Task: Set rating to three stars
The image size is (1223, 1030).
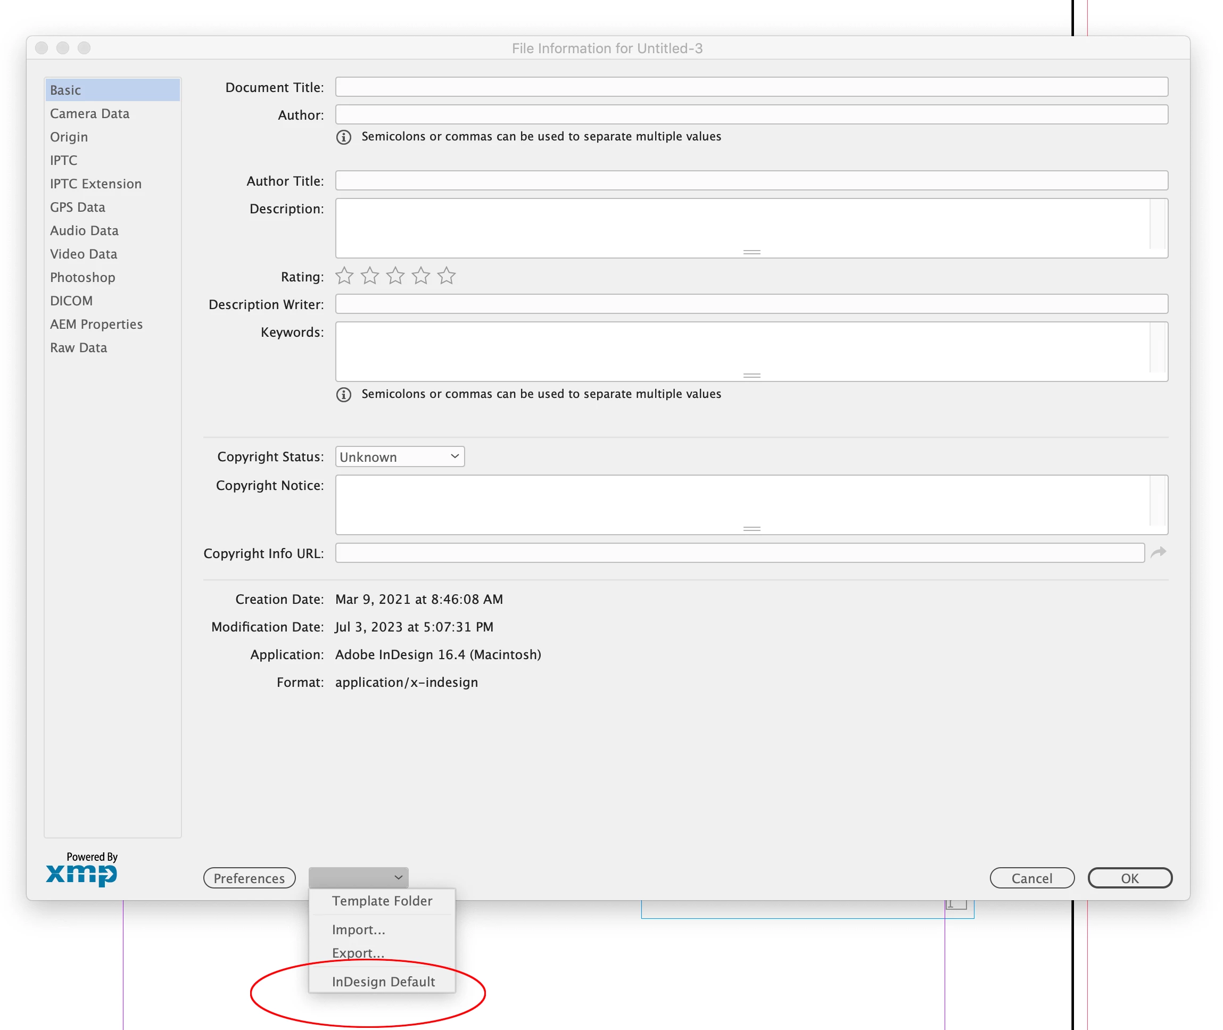Action: point(395,276)
